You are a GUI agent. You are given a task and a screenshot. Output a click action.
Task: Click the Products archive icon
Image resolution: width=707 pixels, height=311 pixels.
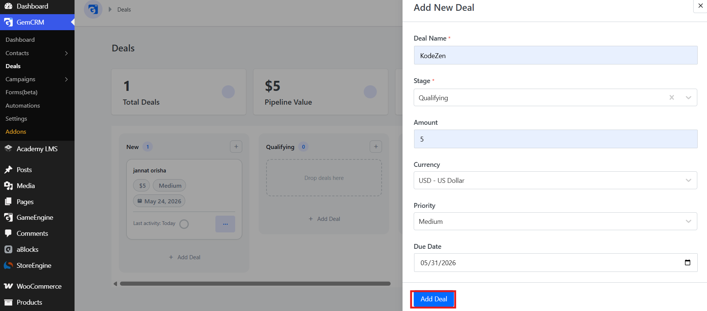click(x=8, y=302)
